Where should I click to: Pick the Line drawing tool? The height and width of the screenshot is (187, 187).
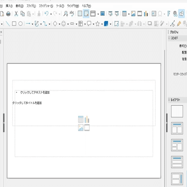[x=8, y=24]
